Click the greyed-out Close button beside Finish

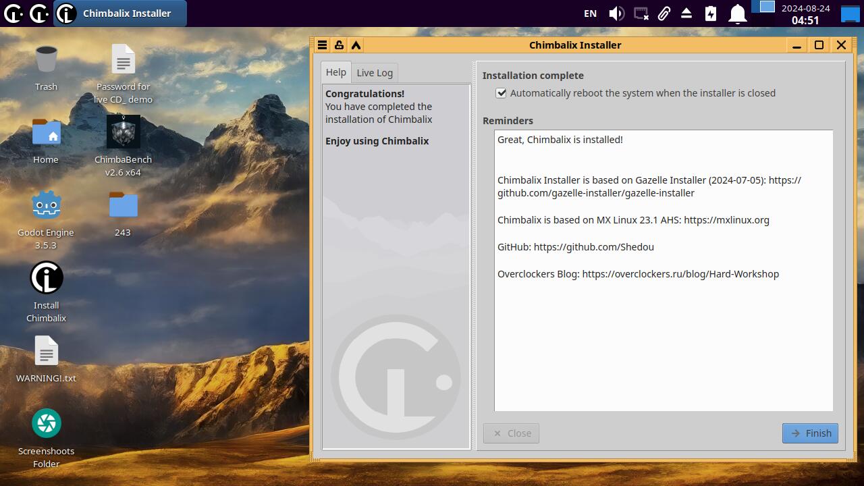click(x=511, y=433)
